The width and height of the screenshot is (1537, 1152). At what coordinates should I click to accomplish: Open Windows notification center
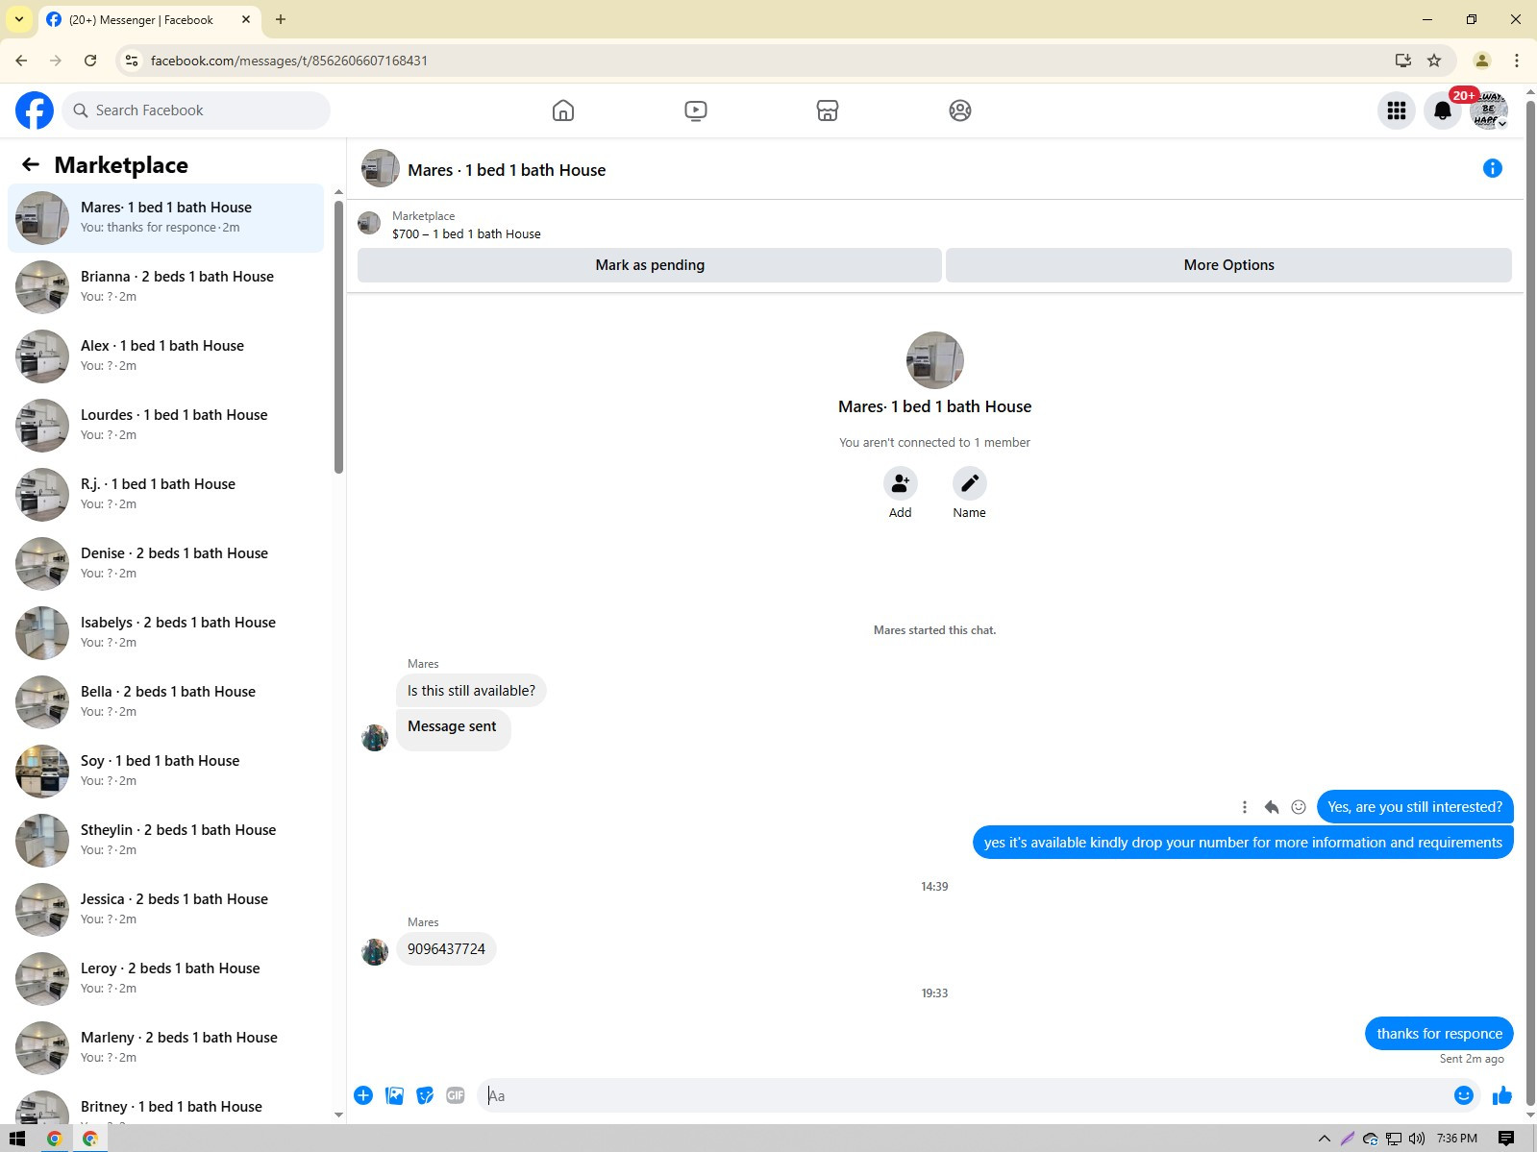tap(1506, 1139)
